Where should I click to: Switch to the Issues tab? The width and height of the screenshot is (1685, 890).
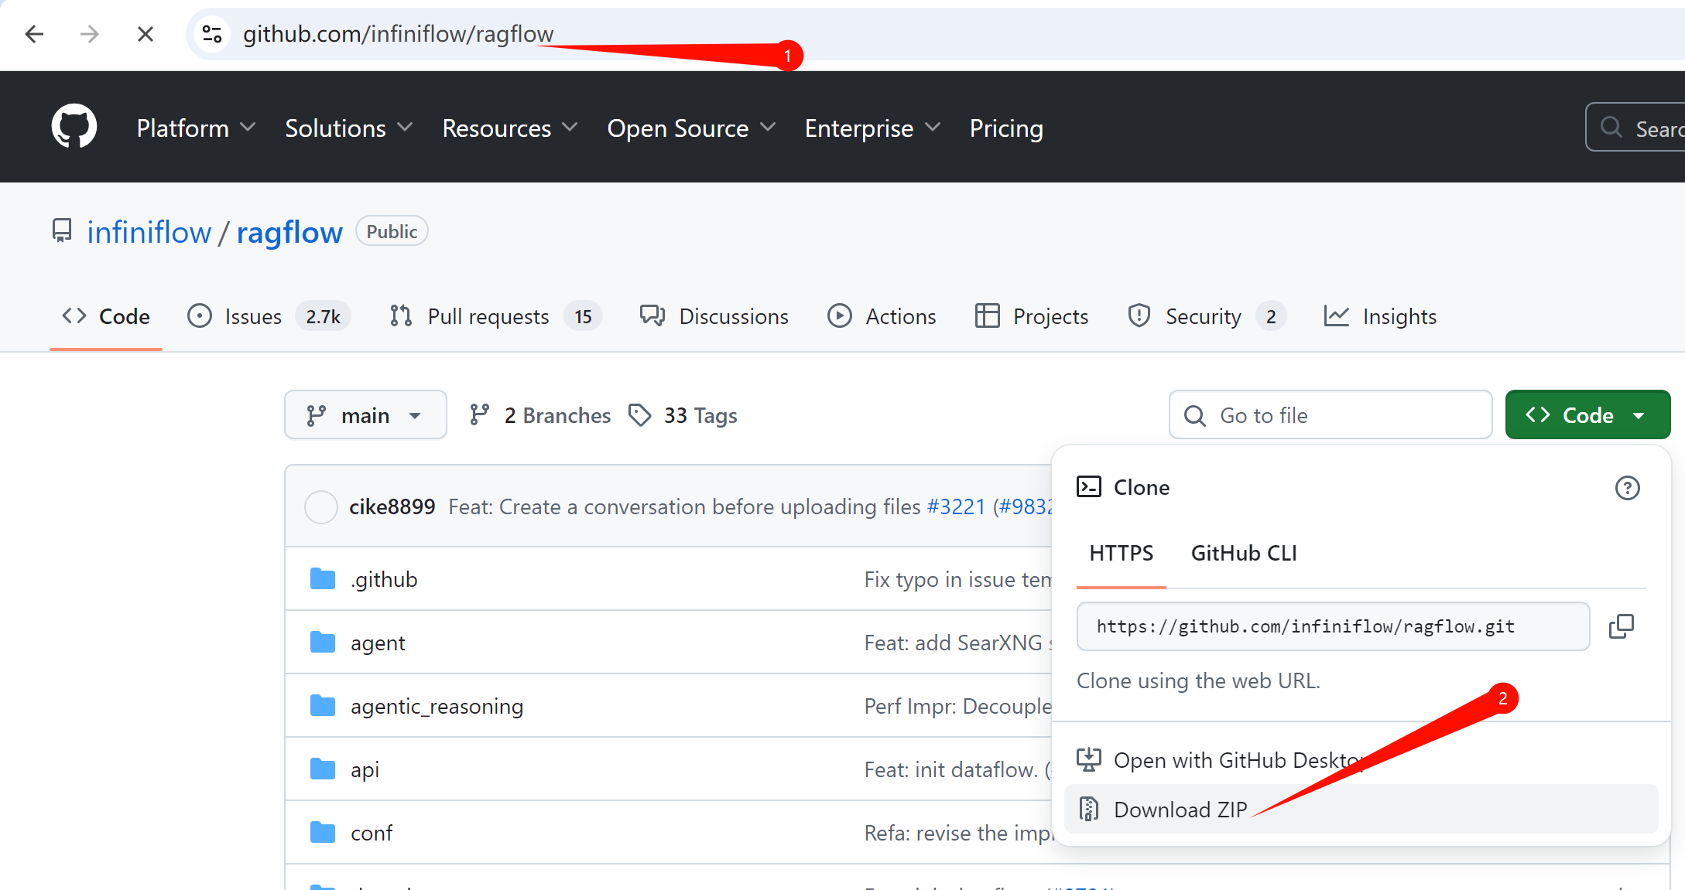point(269,316)
